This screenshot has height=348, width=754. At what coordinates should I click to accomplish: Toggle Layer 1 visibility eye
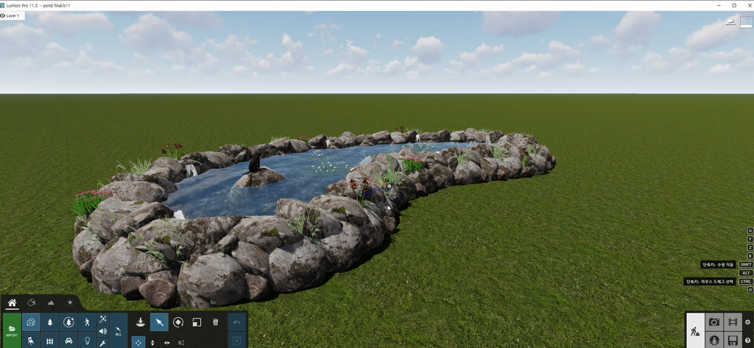(3, 15)
